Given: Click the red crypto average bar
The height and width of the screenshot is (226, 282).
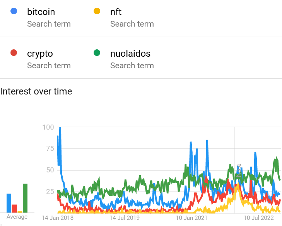Looking at the screenshot, I should (x=14, y=209).
